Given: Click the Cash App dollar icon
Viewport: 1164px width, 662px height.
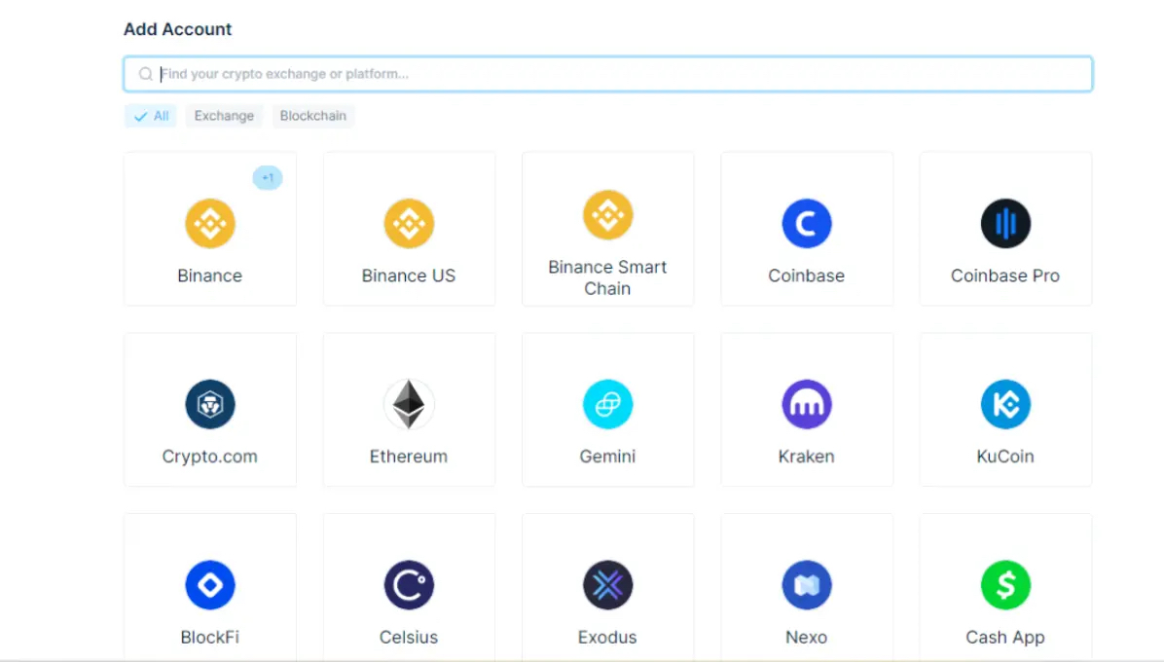Looking at the screenshot, I should coord(1005,584).
